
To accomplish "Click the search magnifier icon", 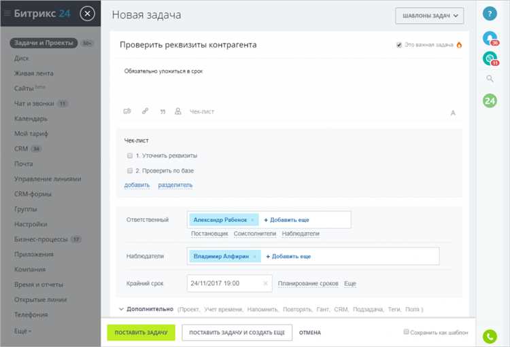I will tap(490, 79).
